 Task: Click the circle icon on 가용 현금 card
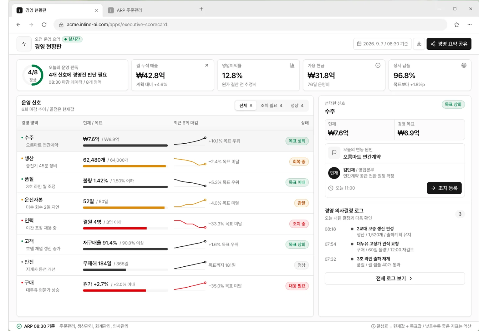378,65
